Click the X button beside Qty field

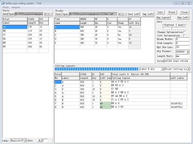[x=39, y=140]
